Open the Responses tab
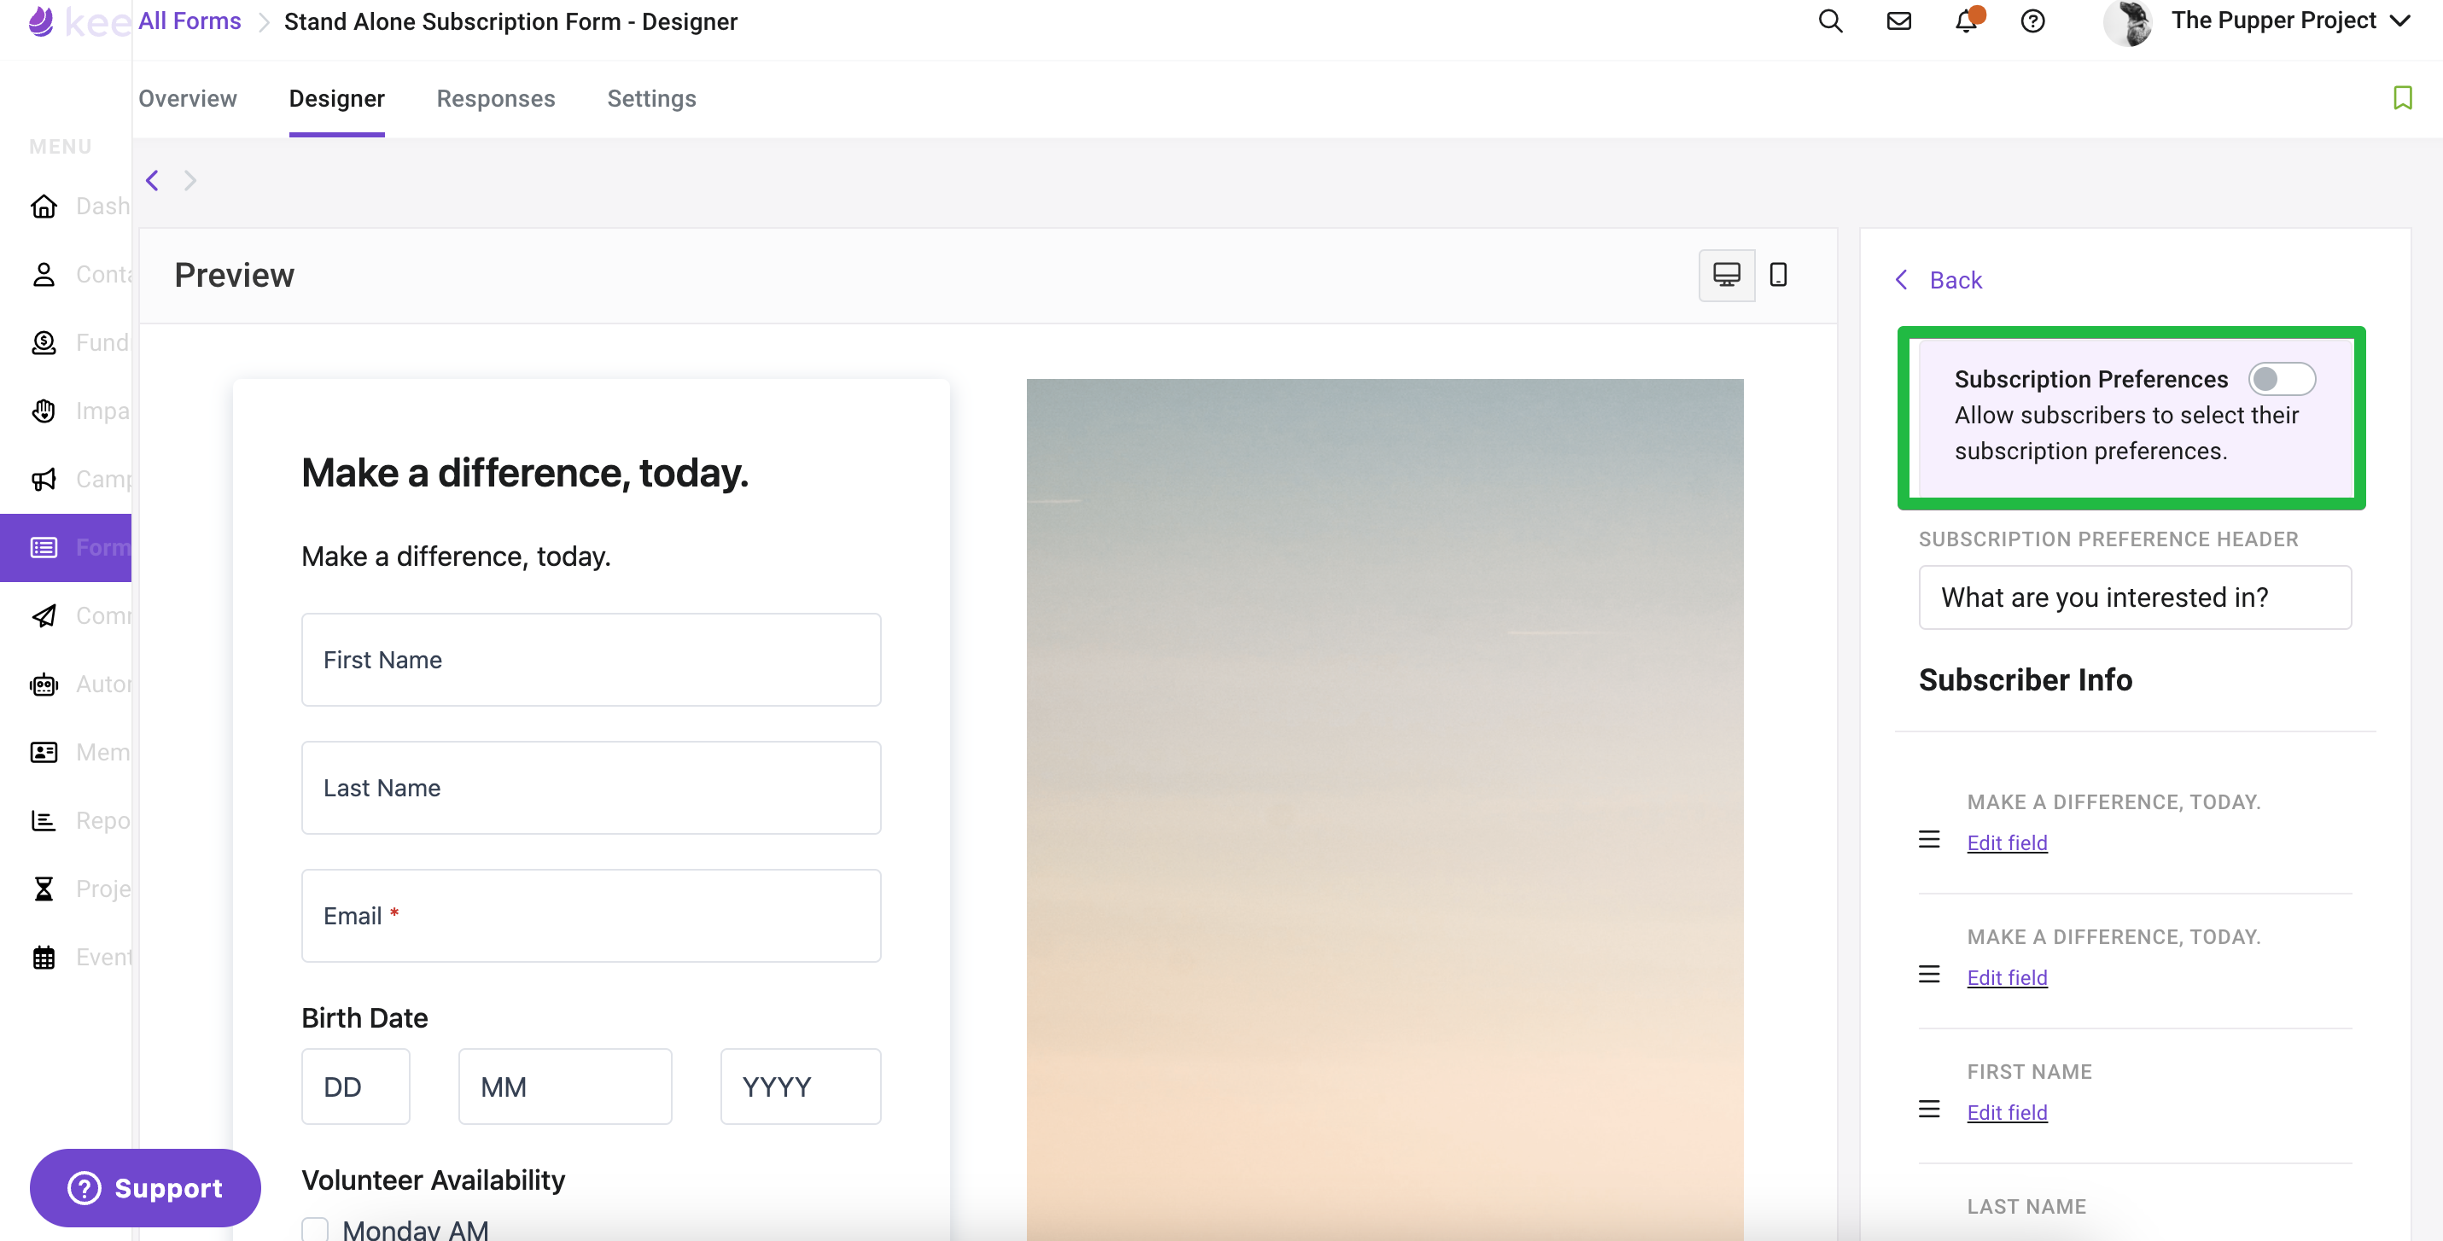The width and height of the screenshot is (2443, 1241). 496,99
